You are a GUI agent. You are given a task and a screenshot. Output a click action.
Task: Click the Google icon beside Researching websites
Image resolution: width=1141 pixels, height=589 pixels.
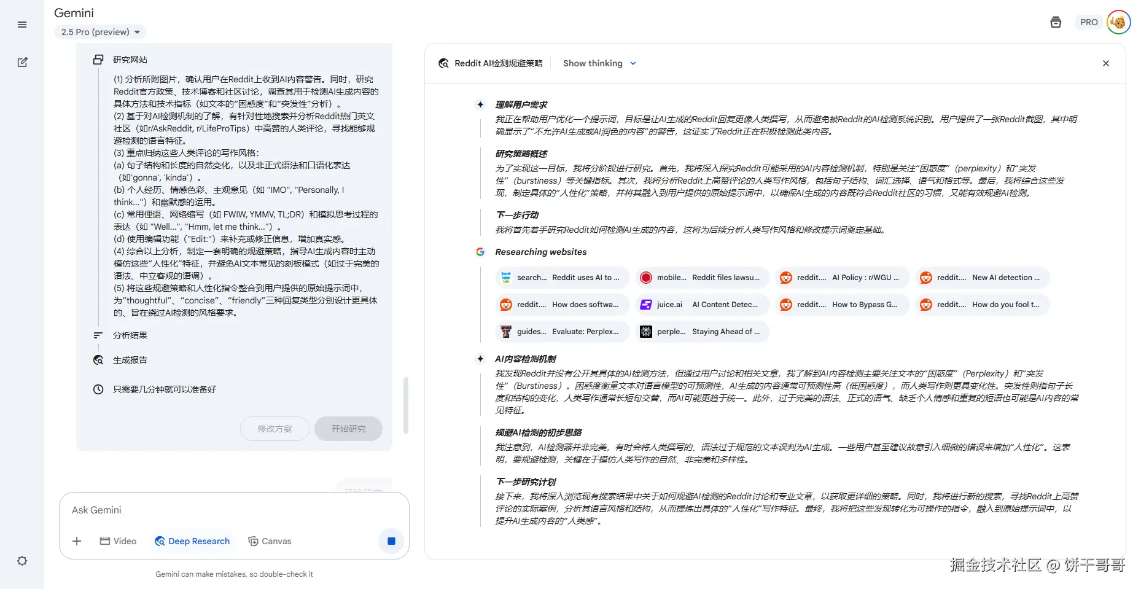(480, 252)
